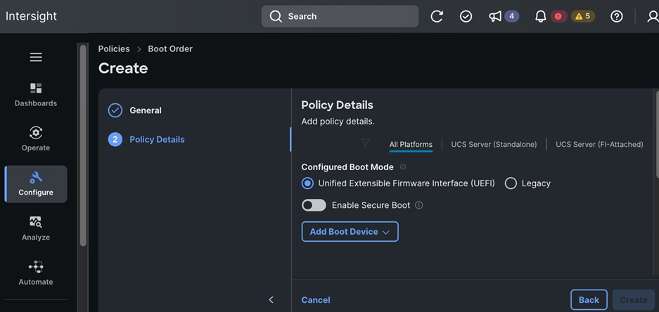Image resolution: width=659 pixels, height=312 pixels.
Task: Click the Create page title
Action: point(123,68)
